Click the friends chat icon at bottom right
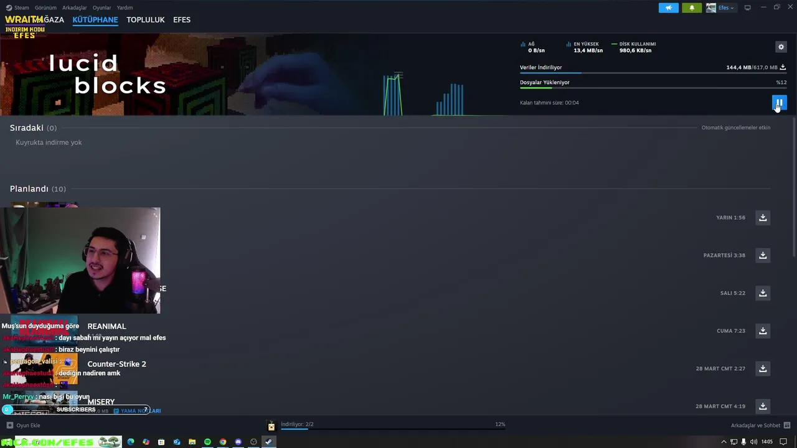 (x=787, y=426)
